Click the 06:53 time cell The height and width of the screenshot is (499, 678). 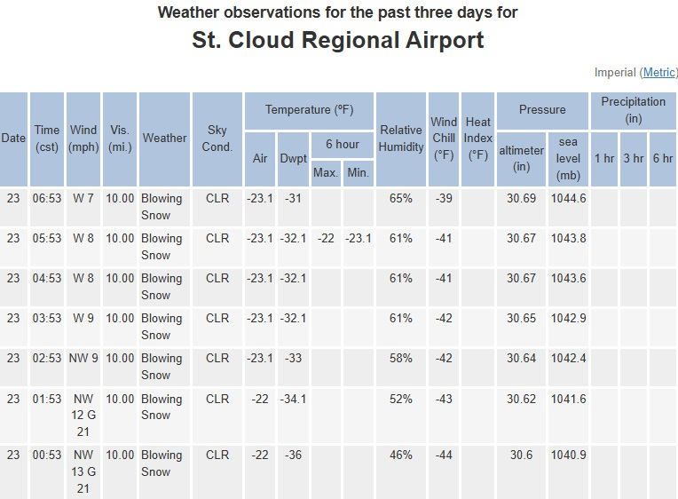click(47, 198)
